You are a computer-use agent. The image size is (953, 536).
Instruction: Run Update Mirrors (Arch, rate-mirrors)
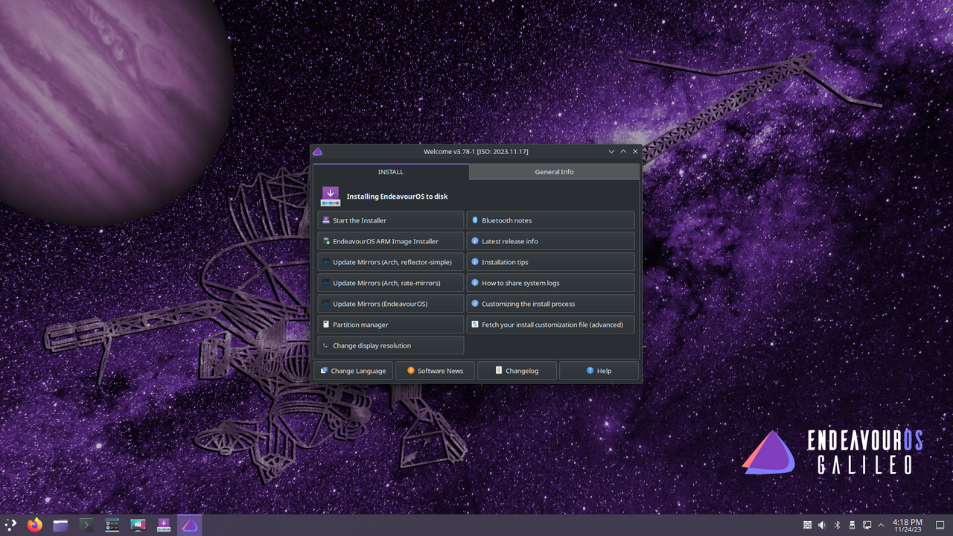tap(391, 283)
